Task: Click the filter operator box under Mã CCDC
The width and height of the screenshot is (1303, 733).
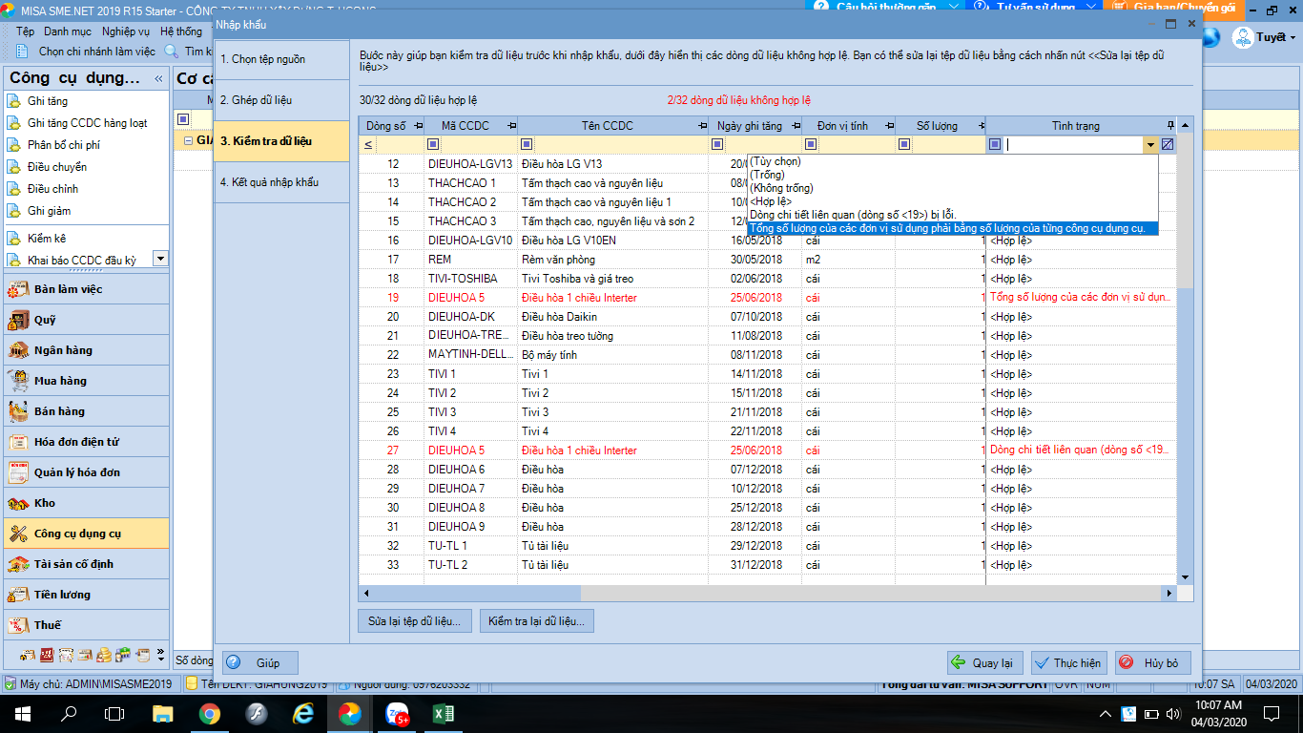Action: pyautogui.click(x=433, y=145)
